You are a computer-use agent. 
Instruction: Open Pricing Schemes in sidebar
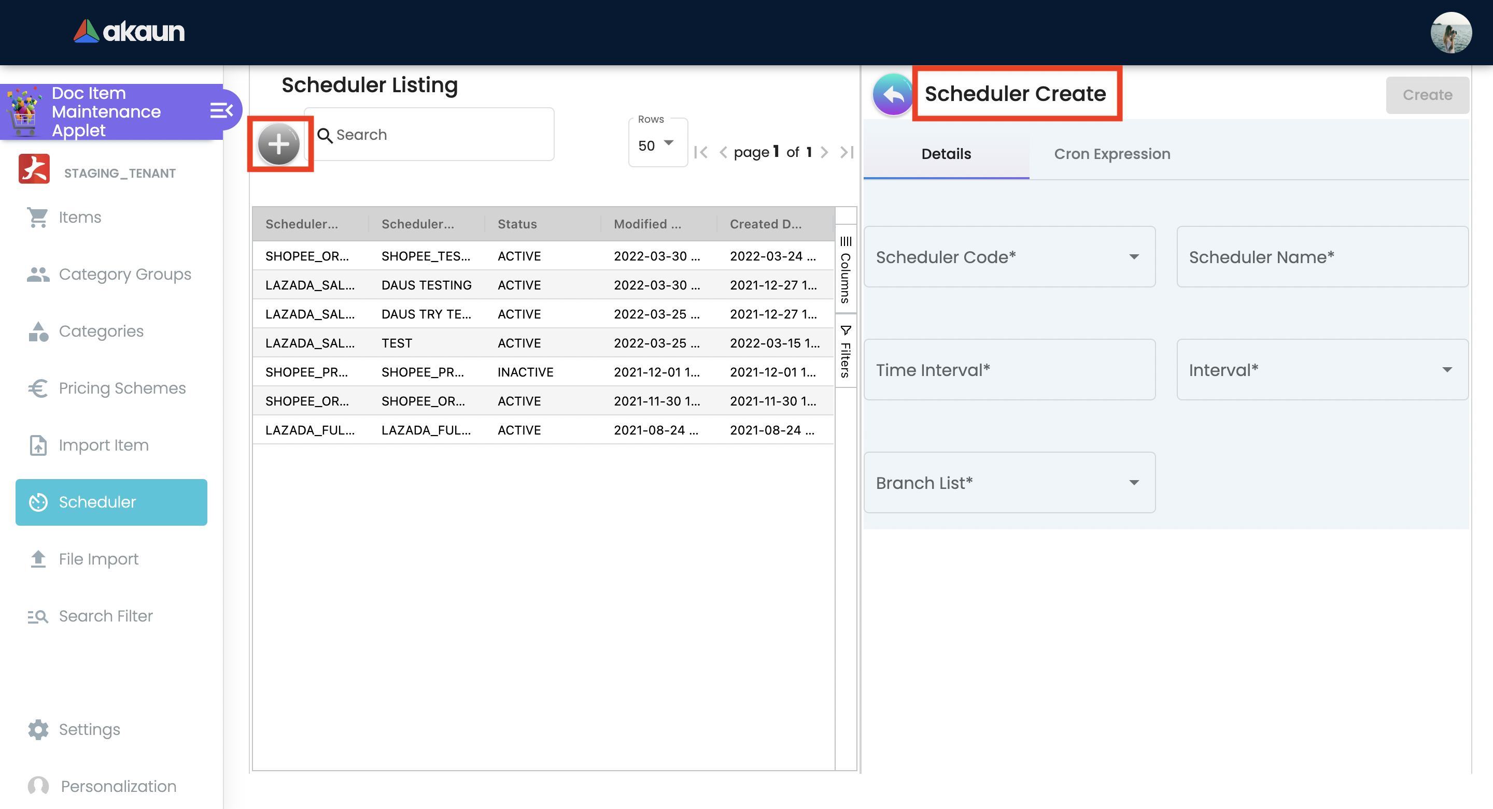[122, 388]
